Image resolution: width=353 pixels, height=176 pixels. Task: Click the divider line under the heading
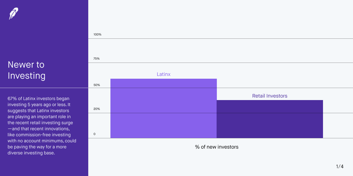pyautogui.click(x=44, y=88)
